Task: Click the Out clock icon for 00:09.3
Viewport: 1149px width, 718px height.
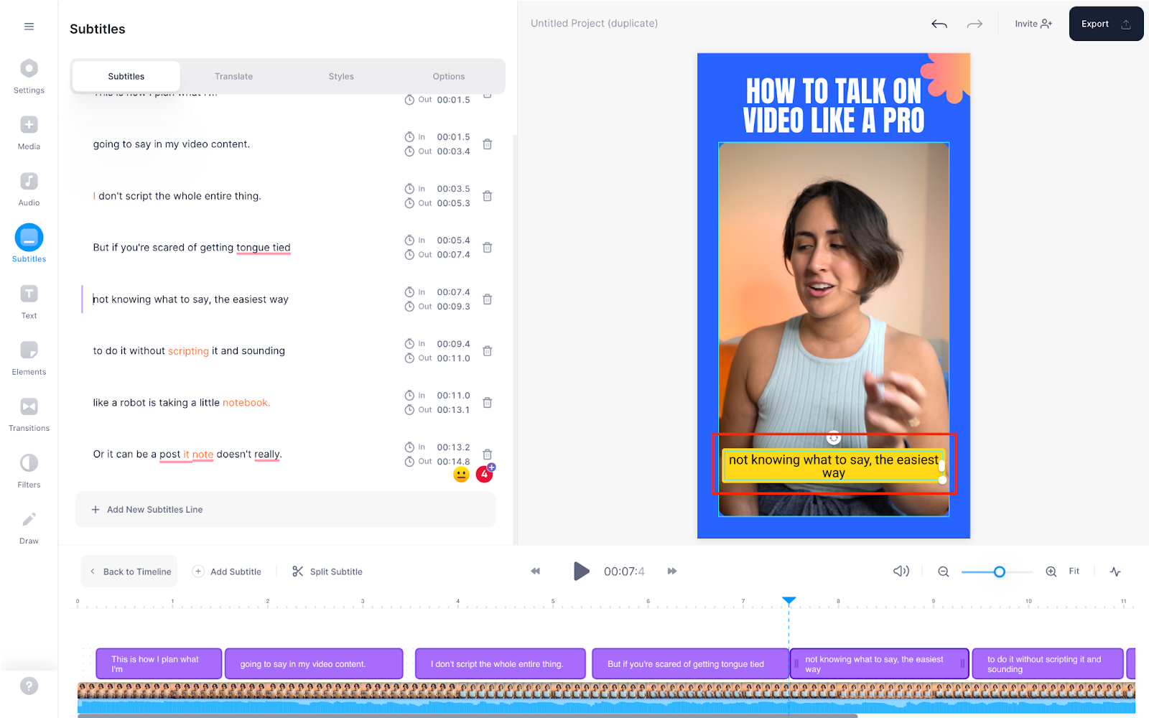Action: coord(409,307)
